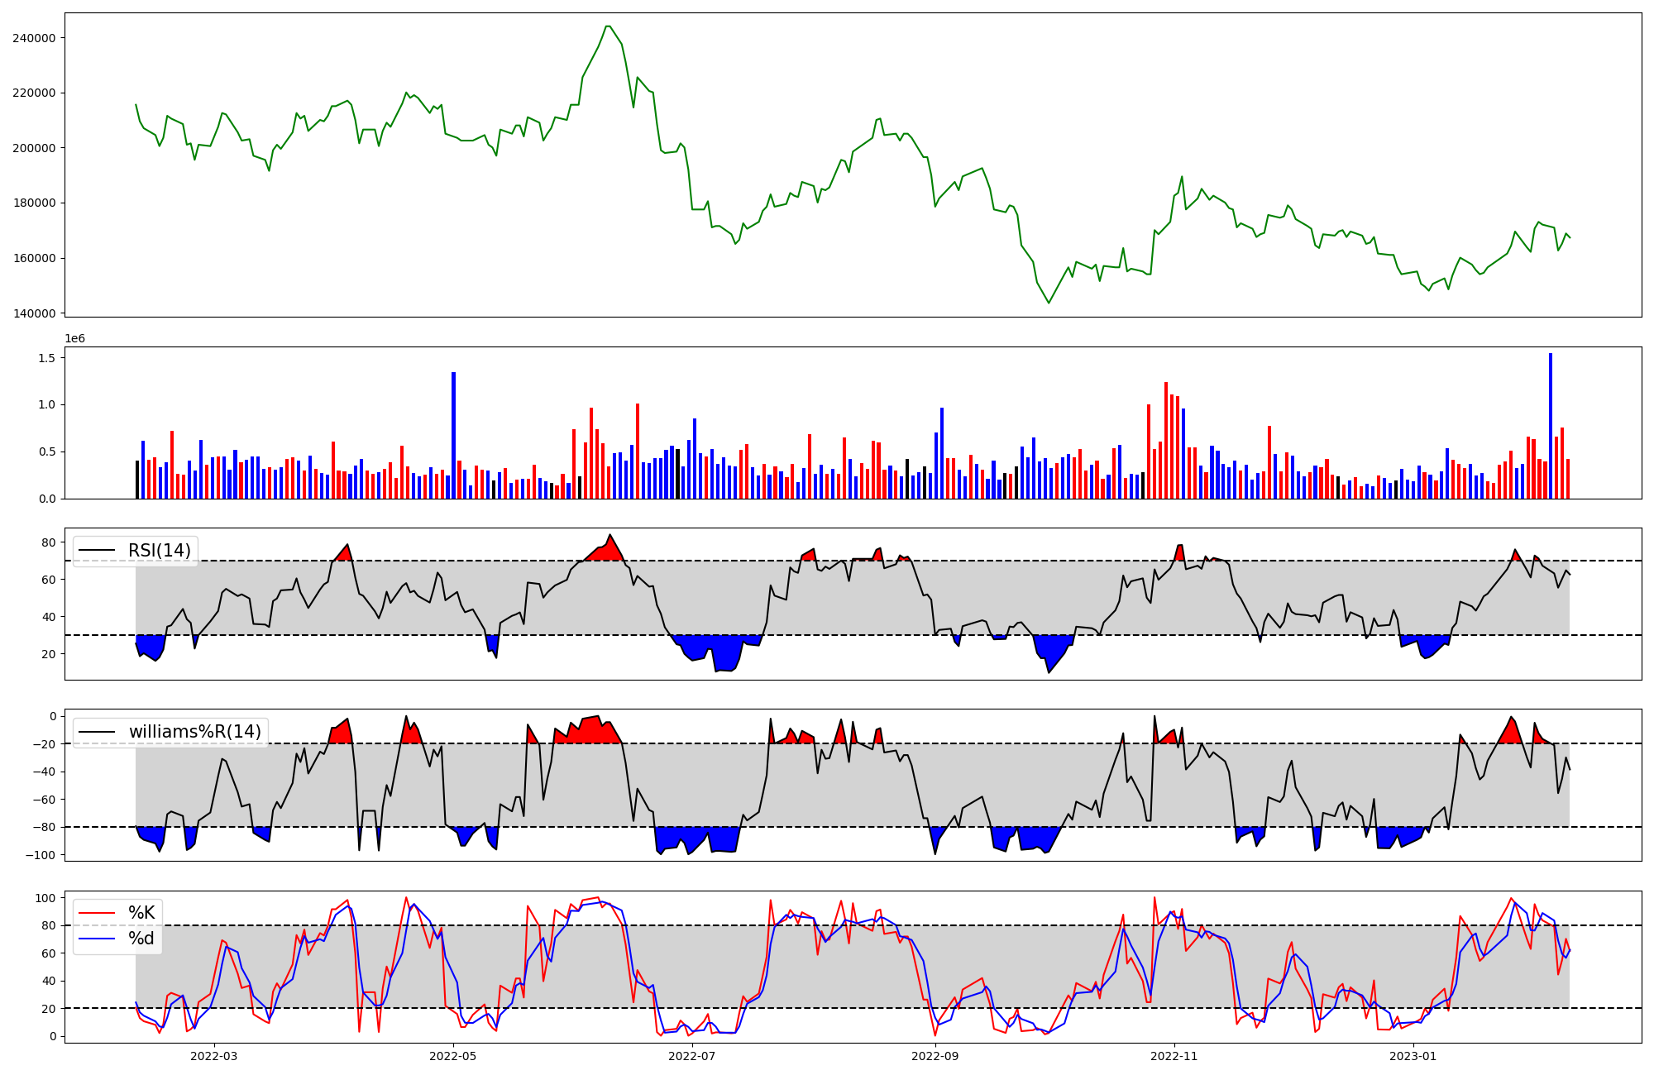Click the 2022-05 x-axis tick label
The width and height of the screenshot is (1654, 1075).
coord(453,1056)
